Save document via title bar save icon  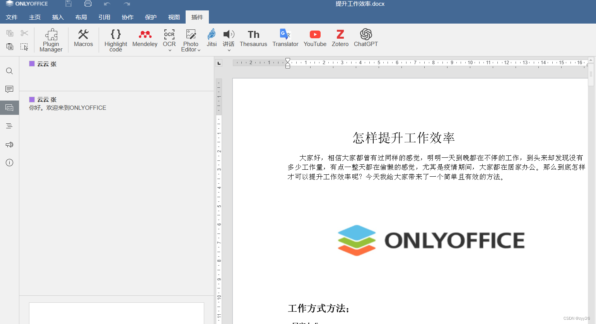(68, 4)
